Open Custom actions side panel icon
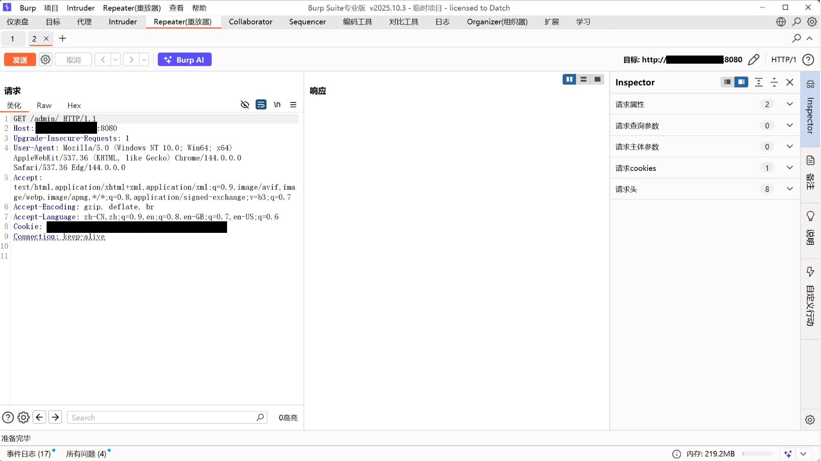This screenshot has height=461, width=821. pos(810,272)
